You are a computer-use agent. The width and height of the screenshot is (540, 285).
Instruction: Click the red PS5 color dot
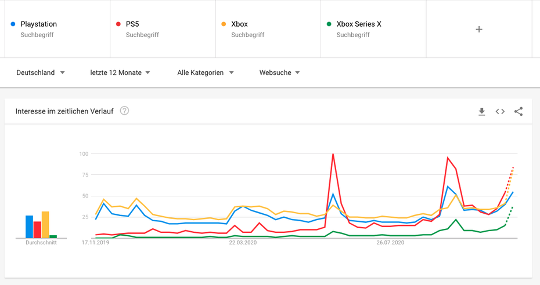tap(118, 24)
